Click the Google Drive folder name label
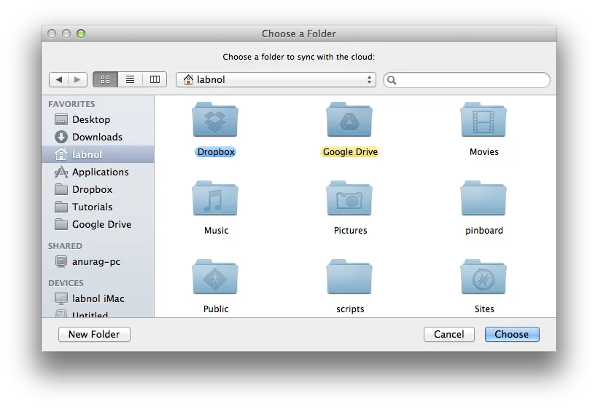Screen dimensions: 598x409 click(350, 152)
